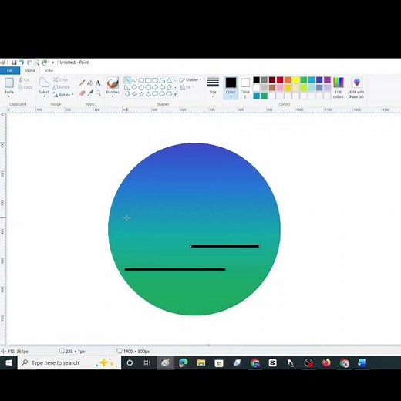Open the shape Fill dropdown
The height and width of the screenshot is (401, 401).
click(187, 87)
